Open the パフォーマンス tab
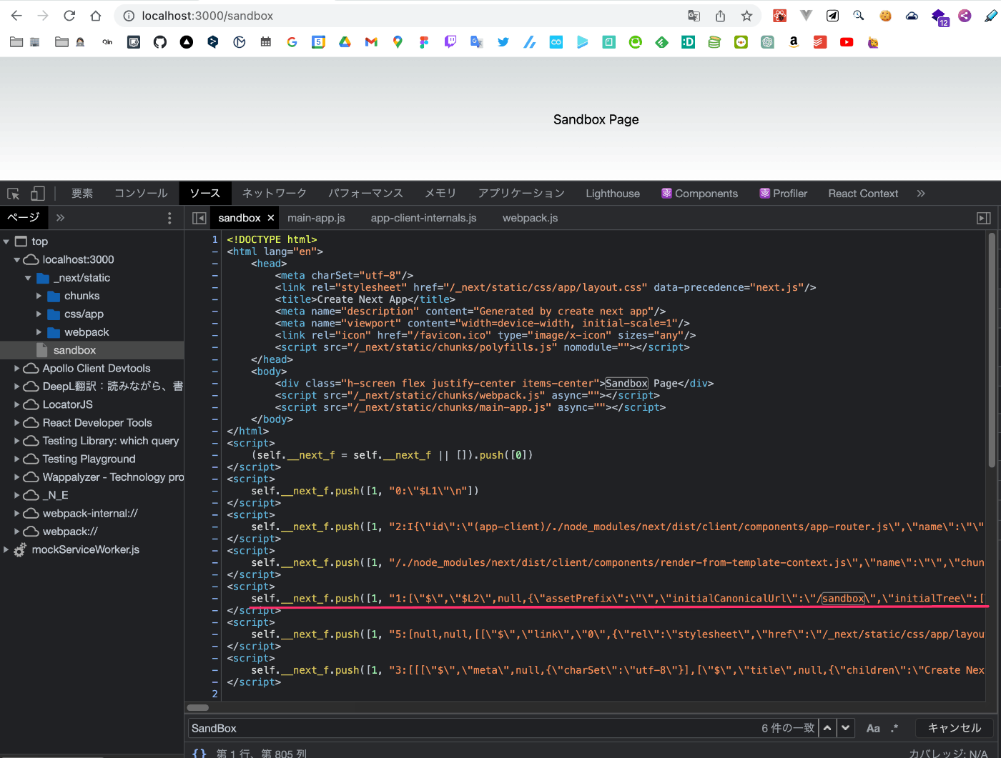This screenshot has height=758, width=1001. pyautogui.click(x=365, y=194)
